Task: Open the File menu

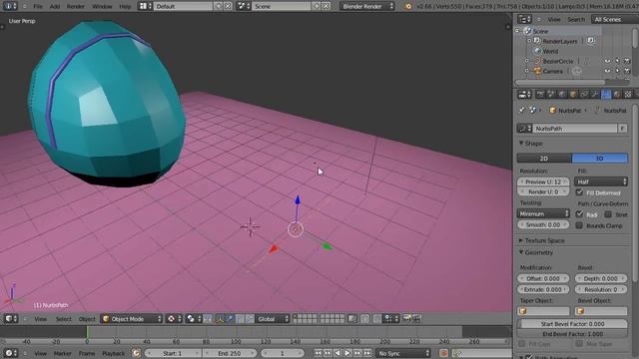Action: tap(38, 6)
